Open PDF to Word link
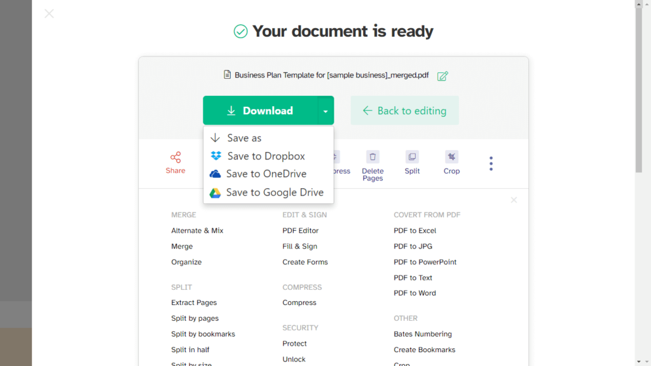The height and width of the screenshot is (366, 651). pos(415,293)
